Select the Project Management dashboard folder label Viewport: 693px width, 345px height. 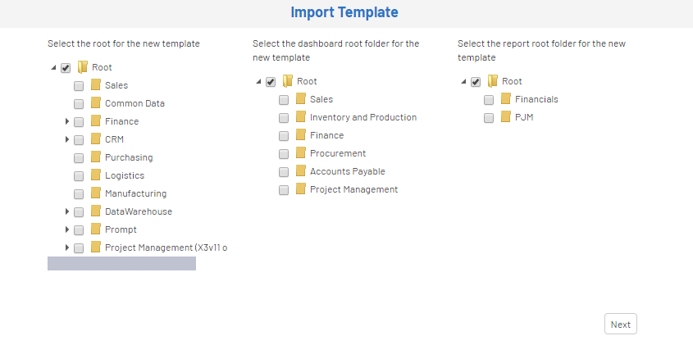click(x=354, y=189)
